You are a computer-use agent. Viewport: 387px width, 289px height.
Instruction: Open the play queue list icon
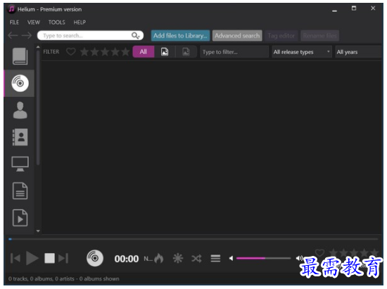215,259
